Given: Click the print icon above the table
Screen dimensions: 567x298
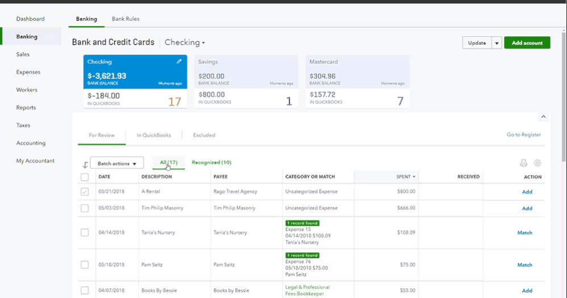Looking at the screenshot, I should [x=523, y=163].
